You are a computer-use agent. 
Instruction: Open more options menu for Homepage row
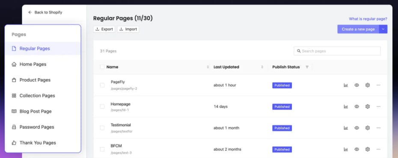[378, 107]
